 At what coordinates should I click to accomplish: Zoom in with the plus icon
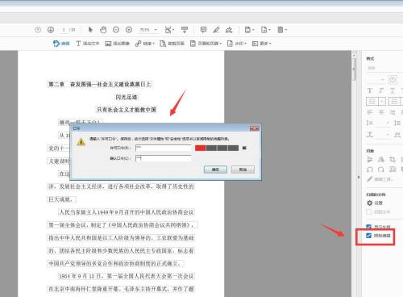tap(129, 30)
